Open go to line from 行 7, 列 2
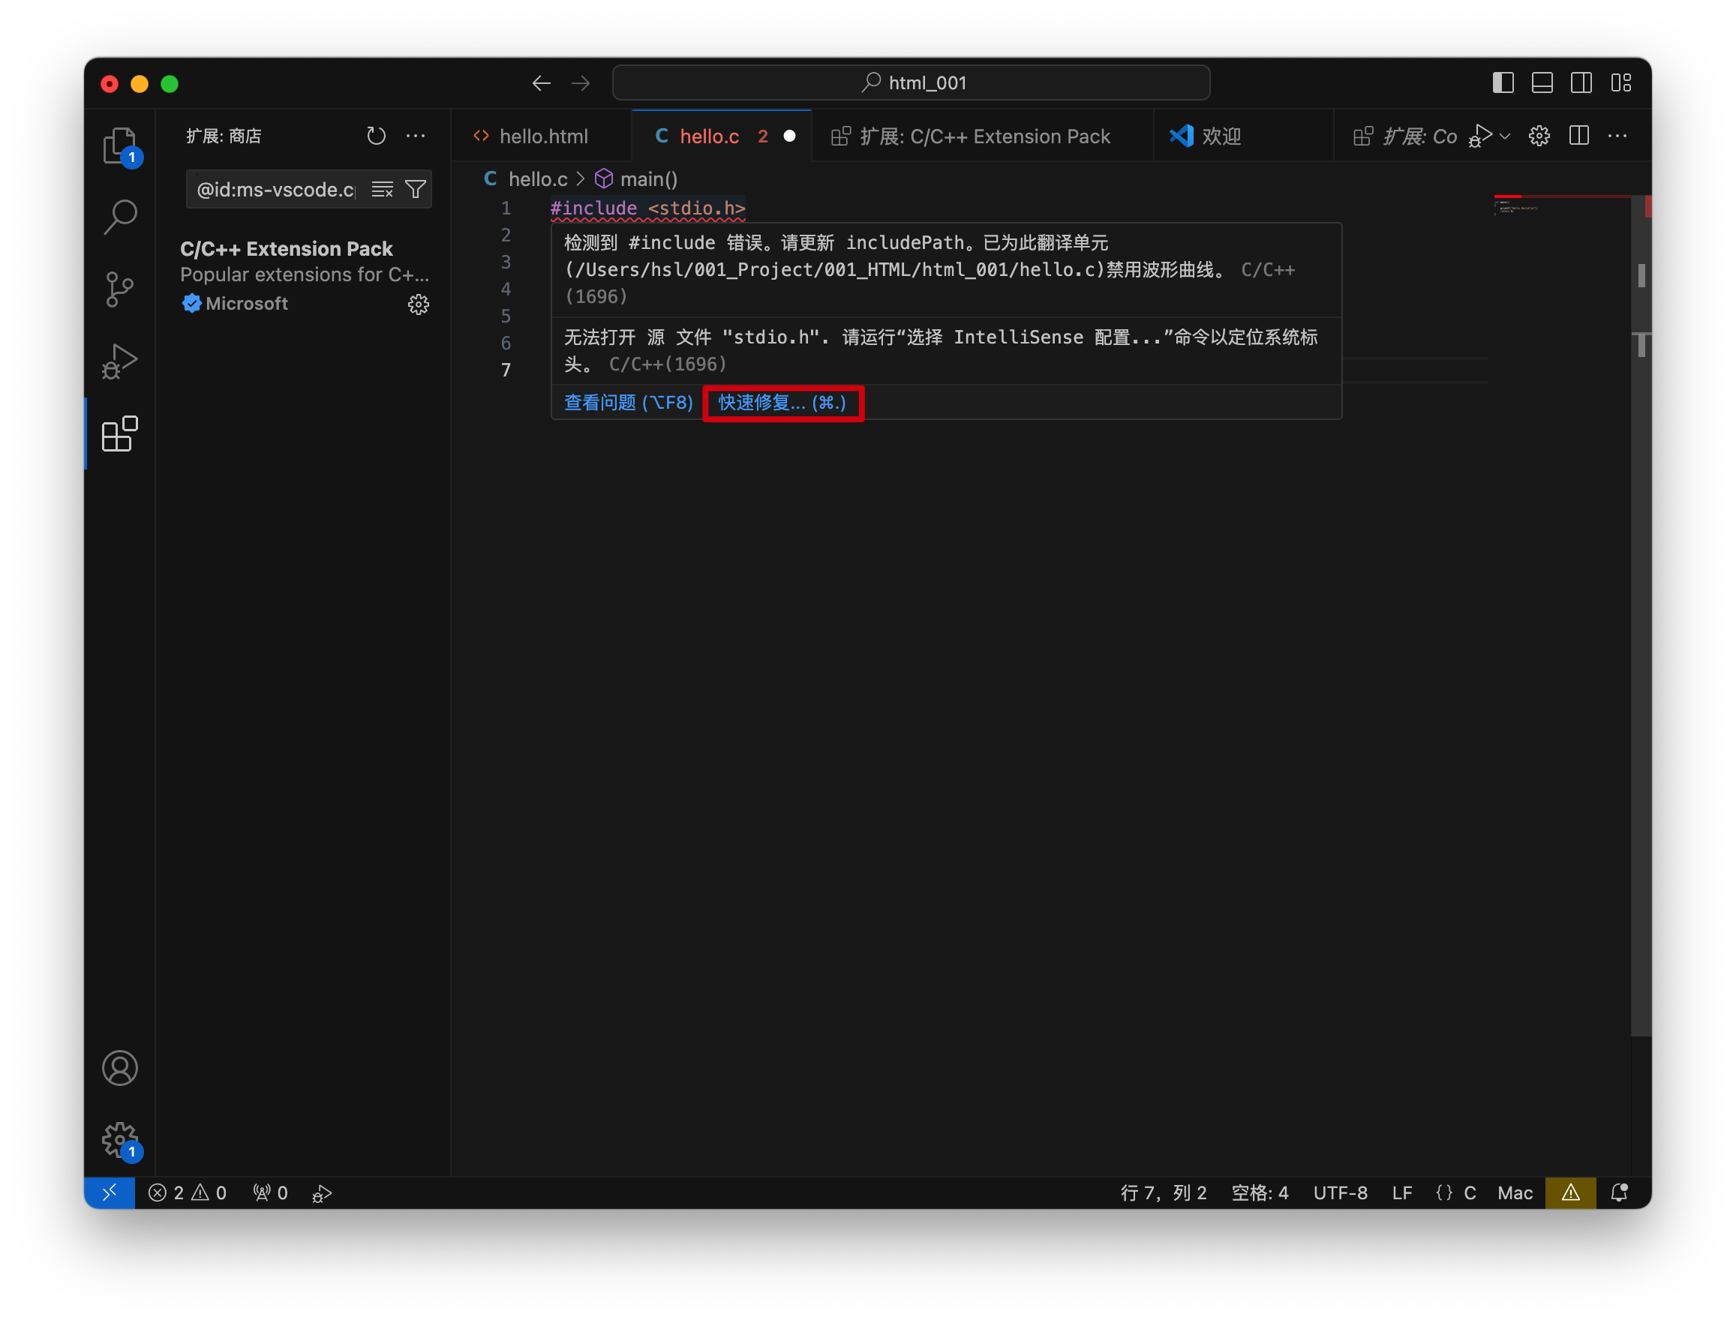This screenshot has height=1320, width=1736. pyautogui.click(x=1163, y=1192)
